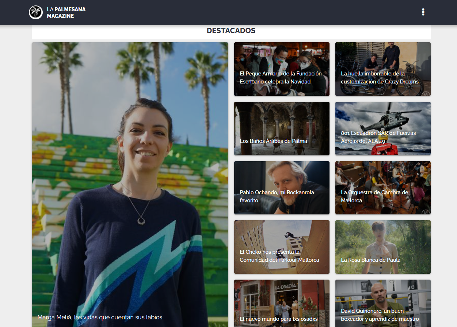457x327 pixels.
Task: Open El Peque Armario de la Fundación Escribano article
Action: point(282,69)
